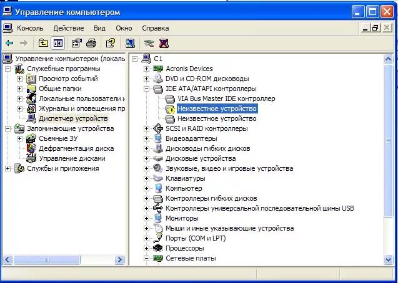Screen dimensions: 398x283
Task: Click the left pane scroll right arrow
Action: 119,259
